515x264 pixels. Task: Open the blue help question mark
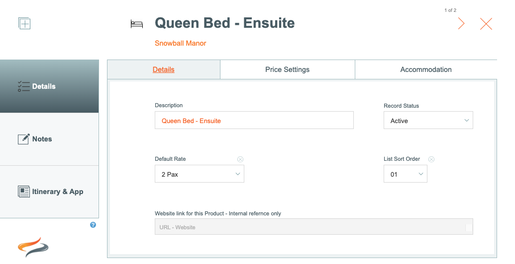point(93,225)
